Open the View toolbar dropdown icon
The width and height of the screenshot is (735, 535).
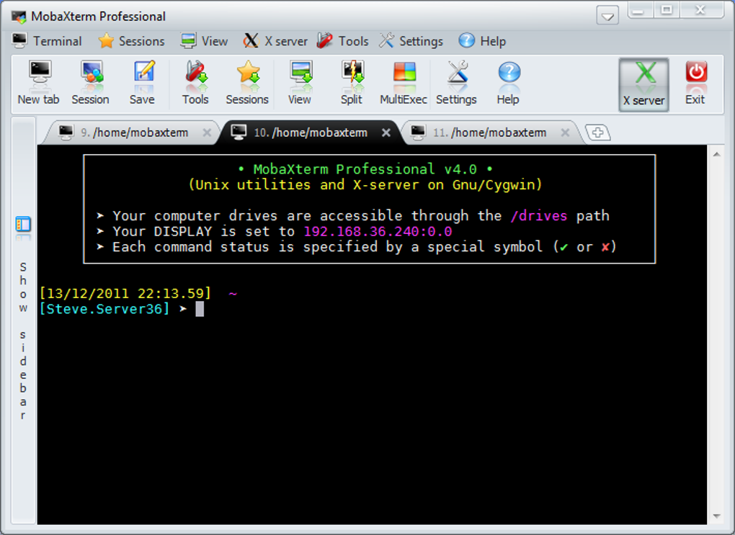pos(300,83)
